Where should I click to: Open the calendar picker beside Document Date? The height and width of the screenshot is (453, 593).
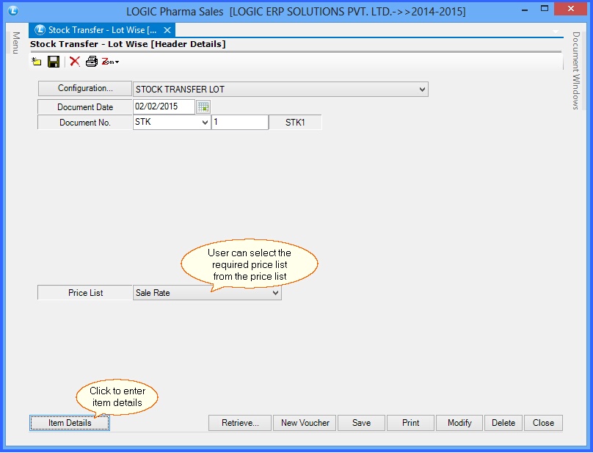point(203,106)
